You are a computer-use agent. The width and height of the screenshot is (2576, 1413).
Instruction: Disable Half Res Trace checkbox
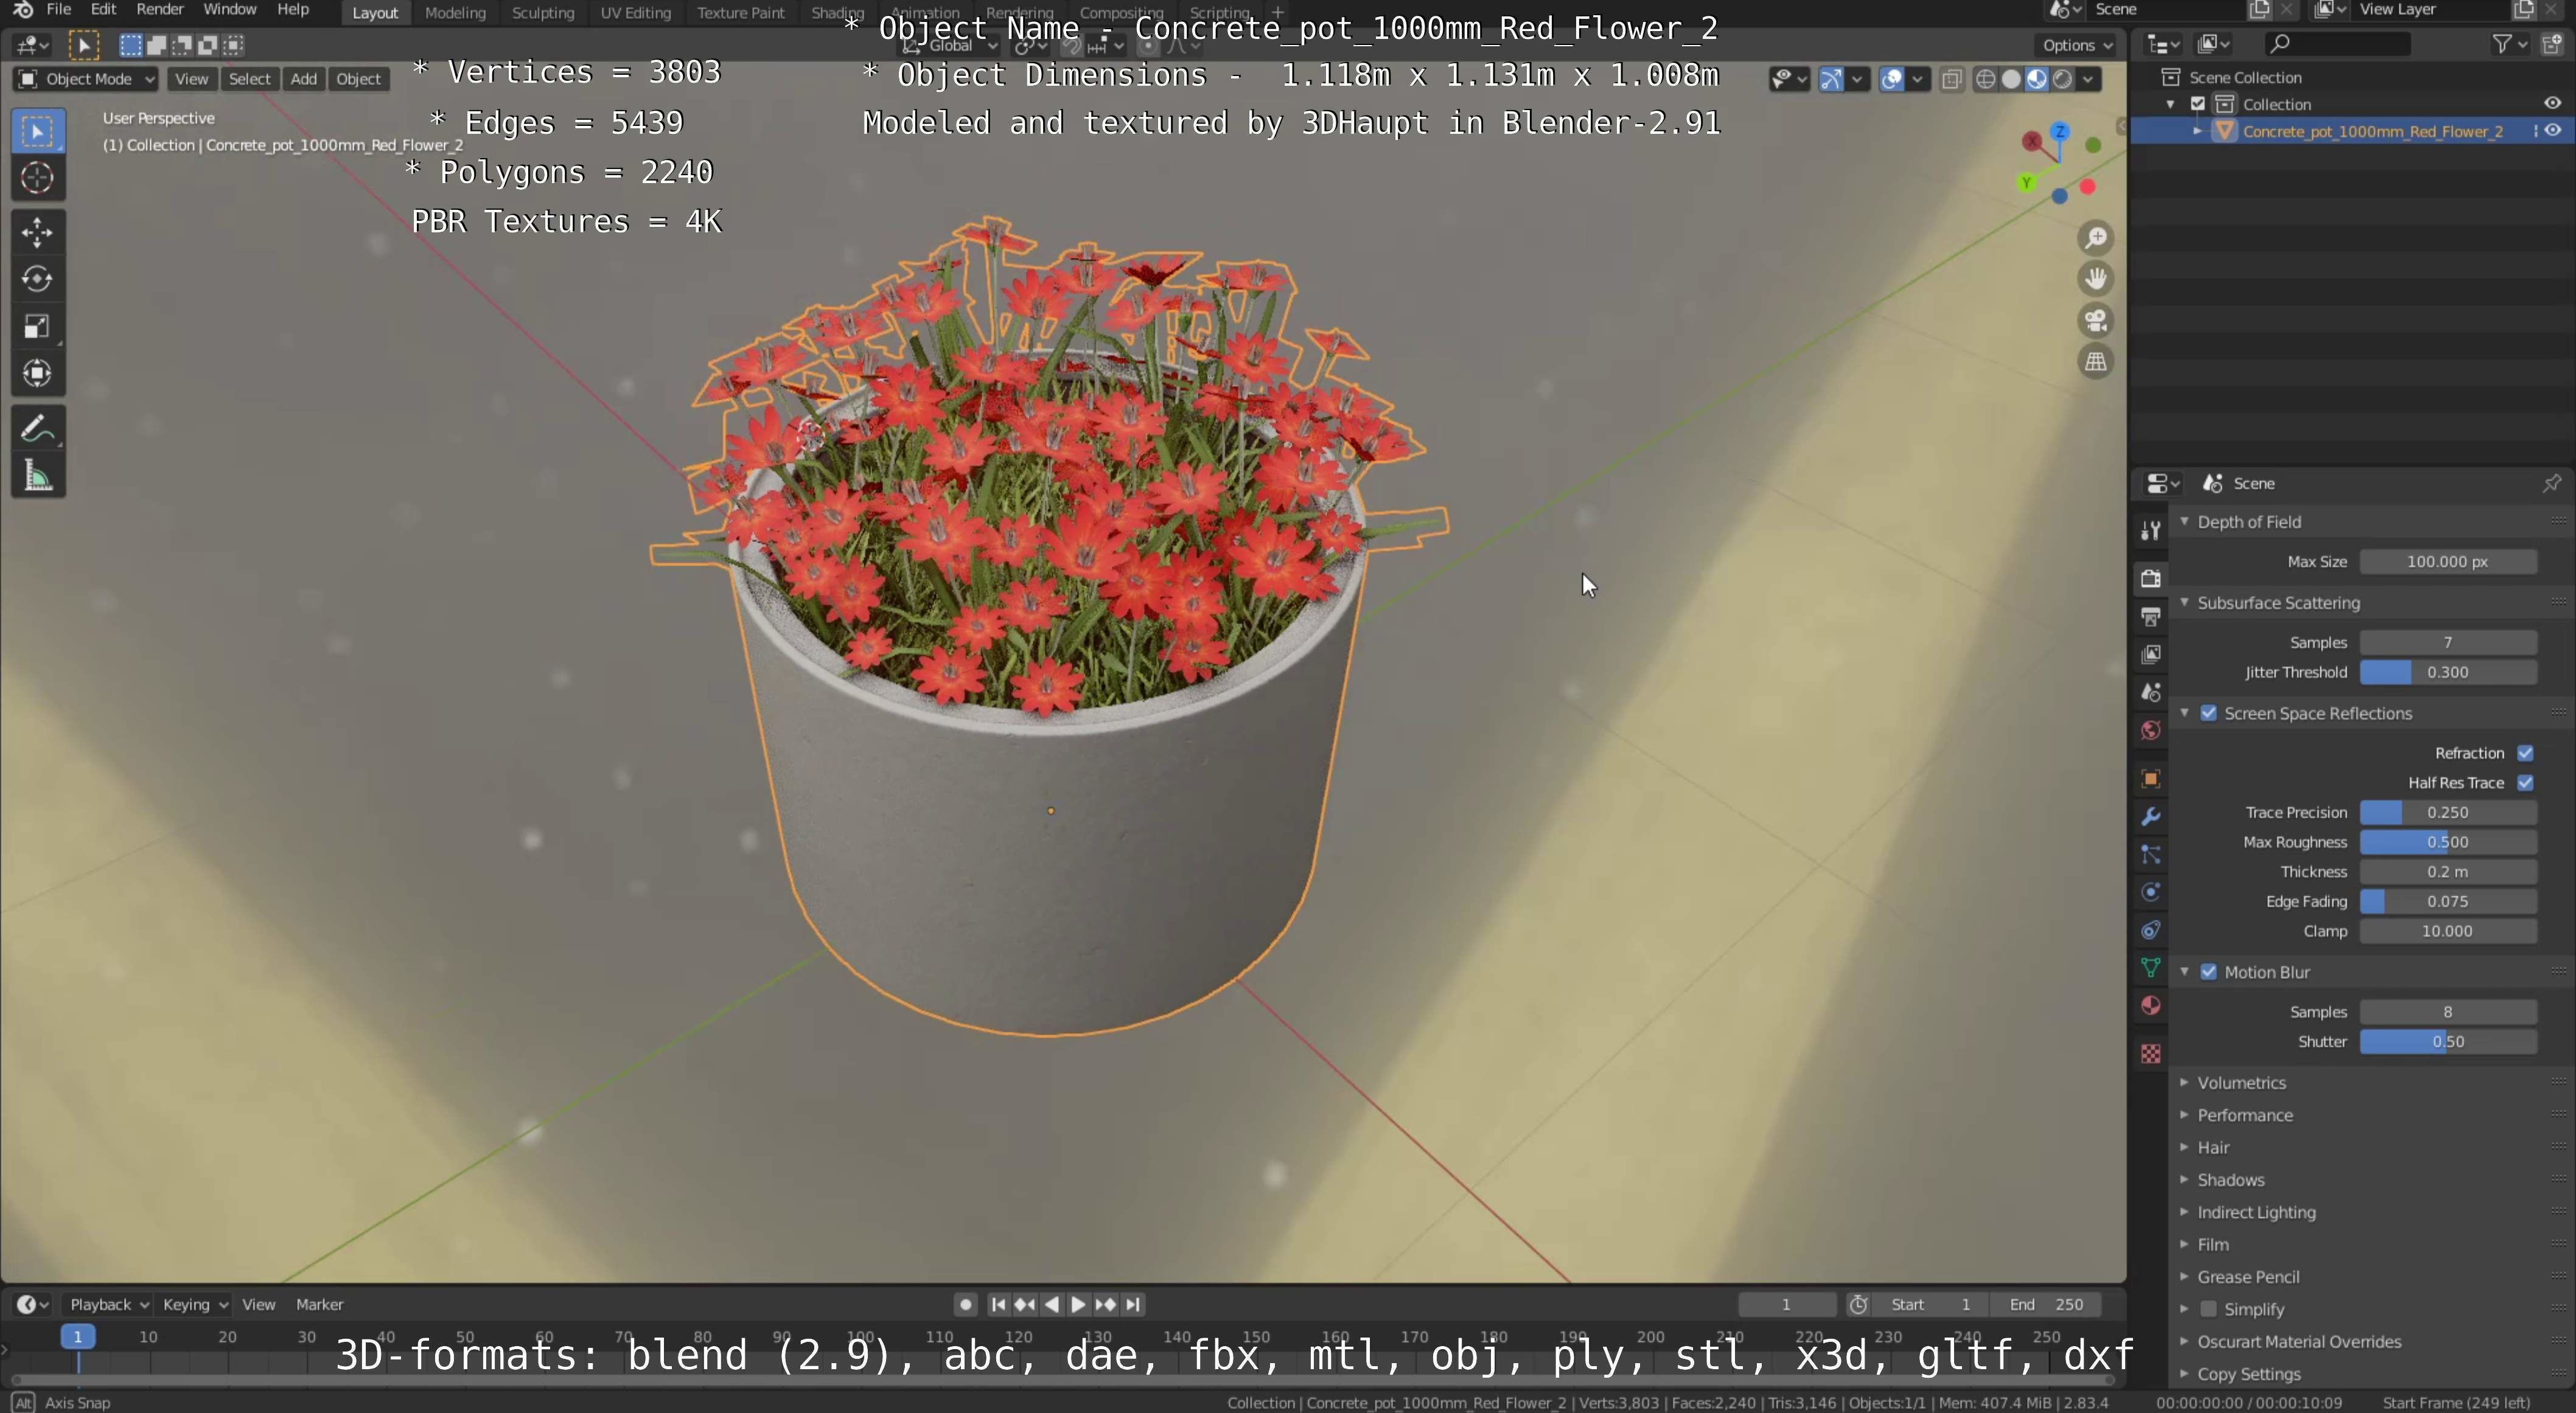(x=2526, y=782)
